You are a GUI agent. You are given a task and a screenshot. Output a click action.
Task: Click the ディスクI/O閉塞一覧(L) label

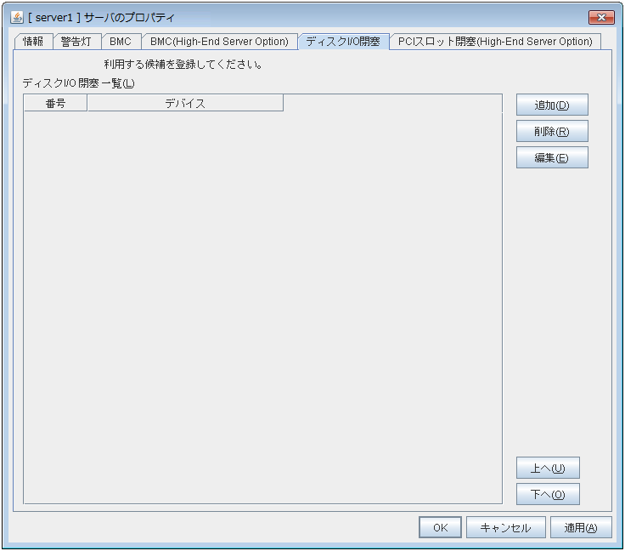78,83
